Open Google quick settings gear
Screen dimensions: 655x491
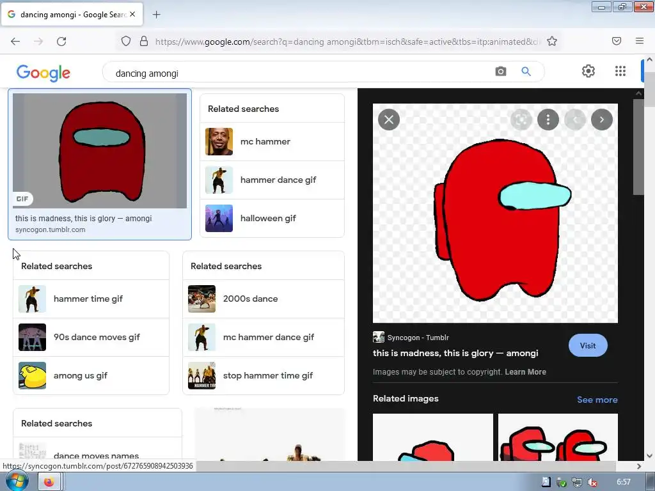pyautogui.click(x=588, y=71)
